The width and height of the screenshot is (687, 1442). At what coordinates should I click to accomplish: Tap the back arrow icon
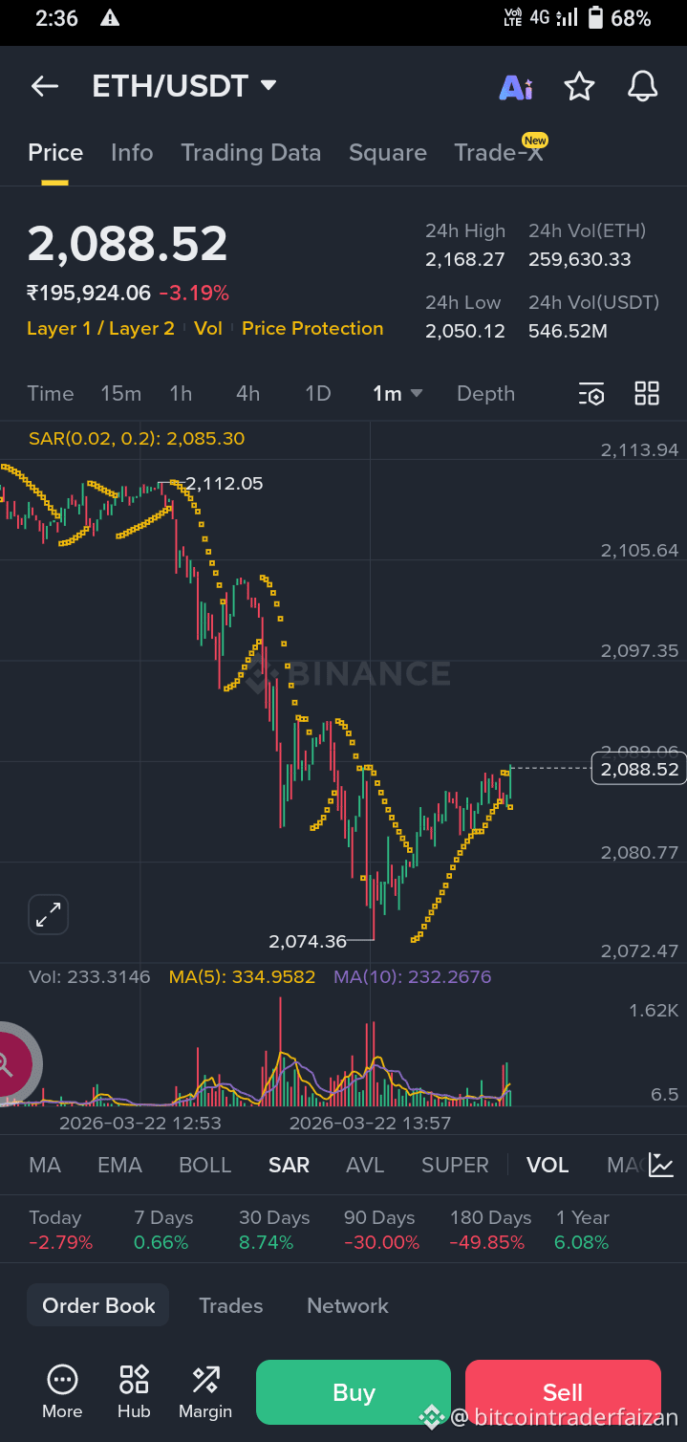click(45, 87)
